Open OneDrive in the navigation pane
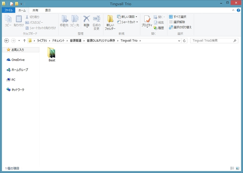 pyautogui.click(x=17, y=60)
